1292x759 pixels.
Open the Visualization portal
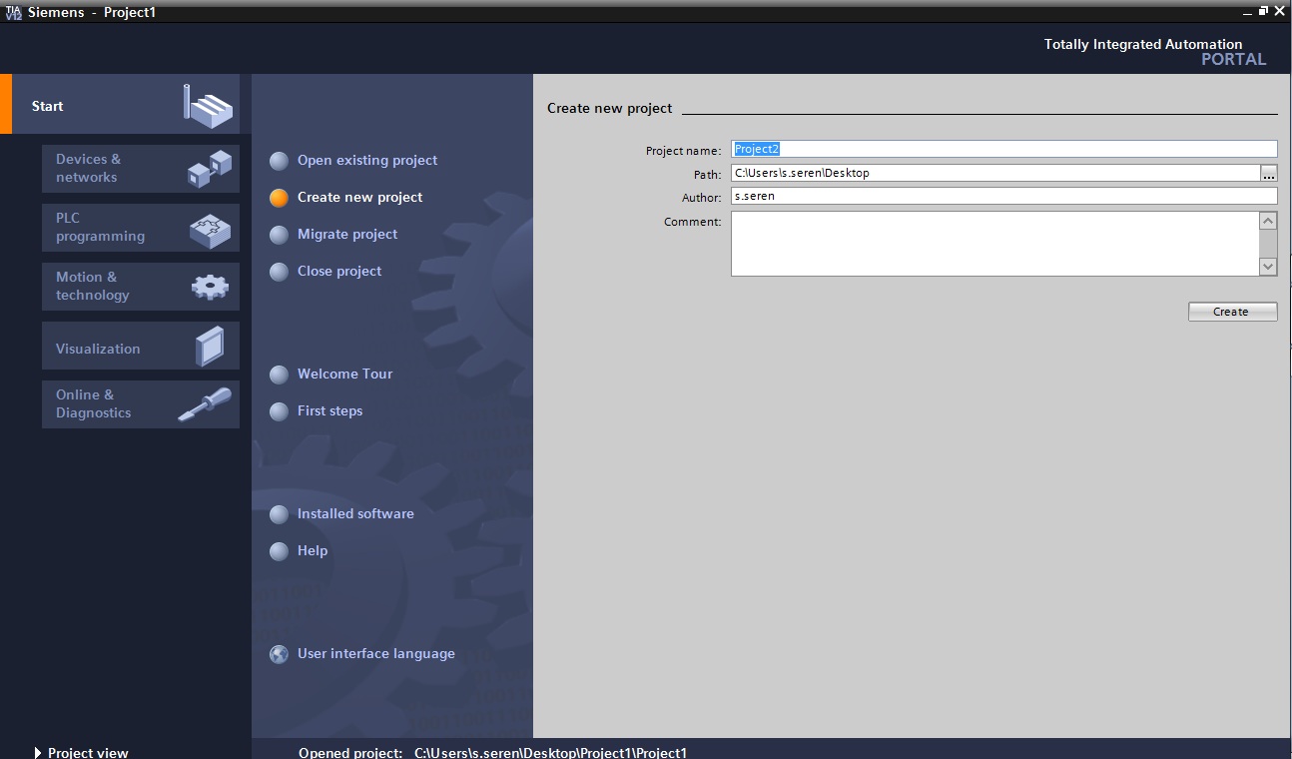(141, 346)
